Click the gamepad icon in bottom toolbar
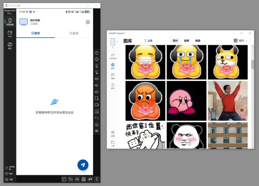Viewport: 259px width, 186px height. pos(77,179)
